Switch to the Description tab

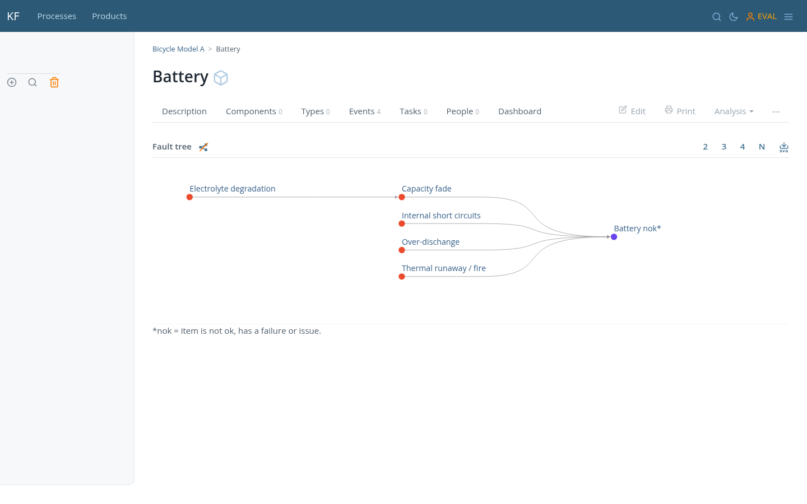[x=184, y=111]
